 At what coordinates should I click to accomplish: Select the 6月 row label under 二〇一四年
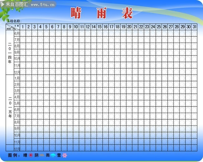click(x=17, y=34)
